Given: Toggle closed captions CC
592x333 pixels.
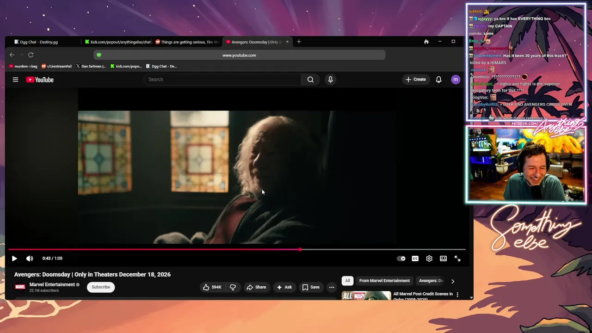Looking at the screenshot, I should pos(415,259).
